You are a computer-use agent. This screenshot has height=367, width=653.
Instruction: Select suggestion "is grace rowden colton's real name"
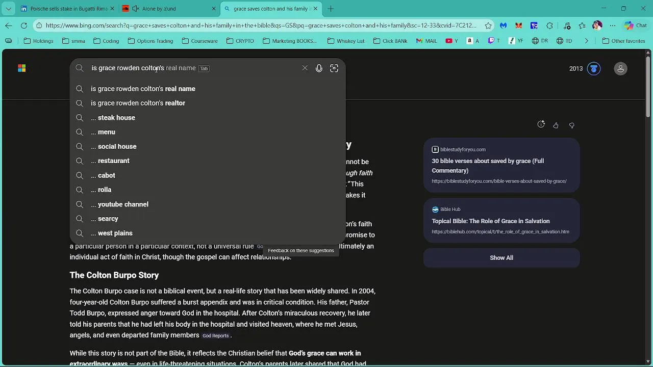click(x=208, y=89)
